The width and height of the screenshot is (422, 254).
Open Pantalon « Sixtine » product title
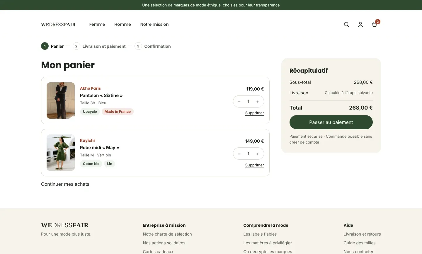101,96
